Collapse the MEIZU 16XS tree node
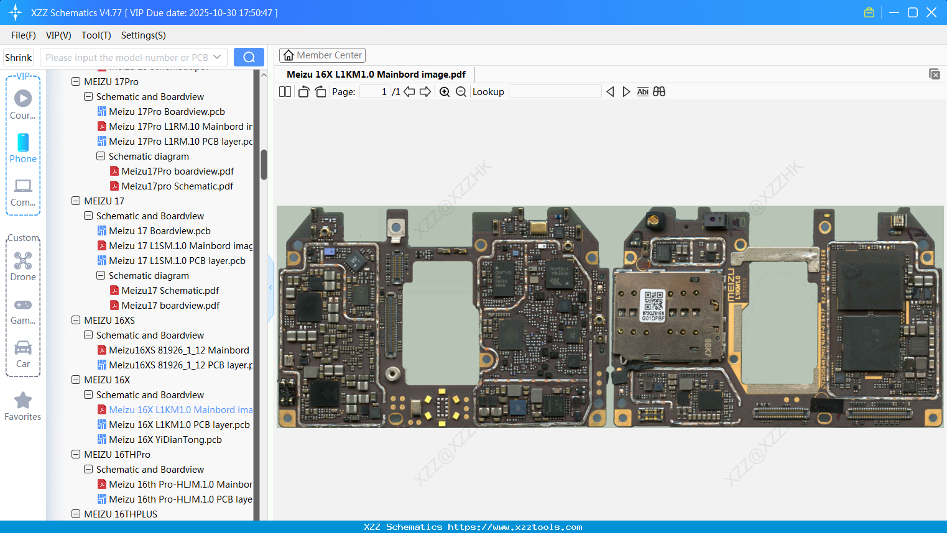This screenshot has height=533, width=947. [76, 320]
